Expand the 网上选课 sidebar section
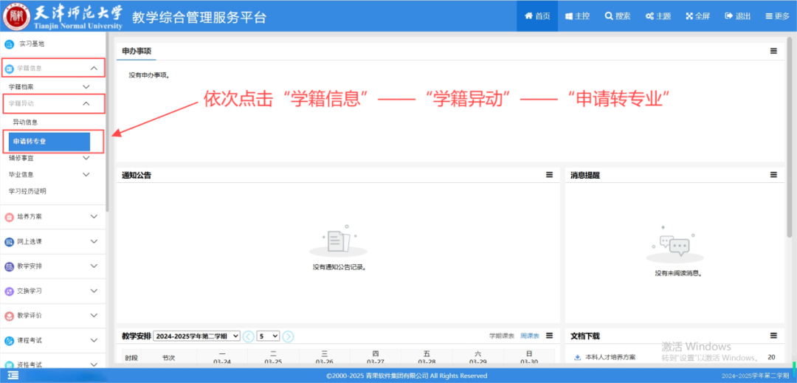The height and width of the screenshot is (383, 797). pos(52,241)
